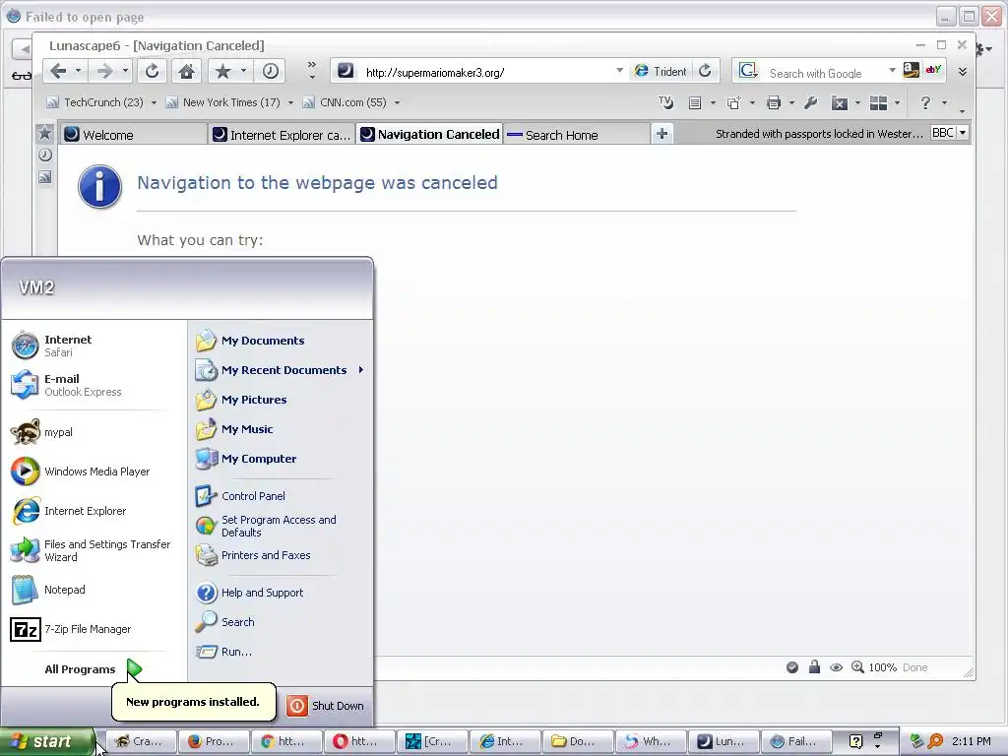Screen dimensions: 1008x756
Task: Open the search engine selection dropdown
Action: coord(892,70)
